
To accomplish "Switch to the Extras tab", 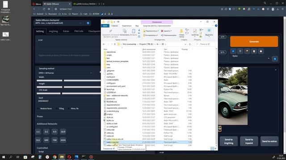I will (66, 31).
